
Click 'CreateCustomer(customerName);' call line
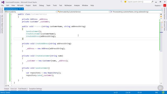point(41,34)
